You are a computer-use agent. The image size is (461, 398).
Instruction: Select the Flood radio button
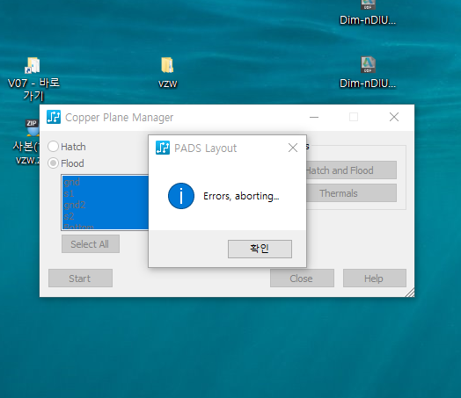[x=53, y=163]
